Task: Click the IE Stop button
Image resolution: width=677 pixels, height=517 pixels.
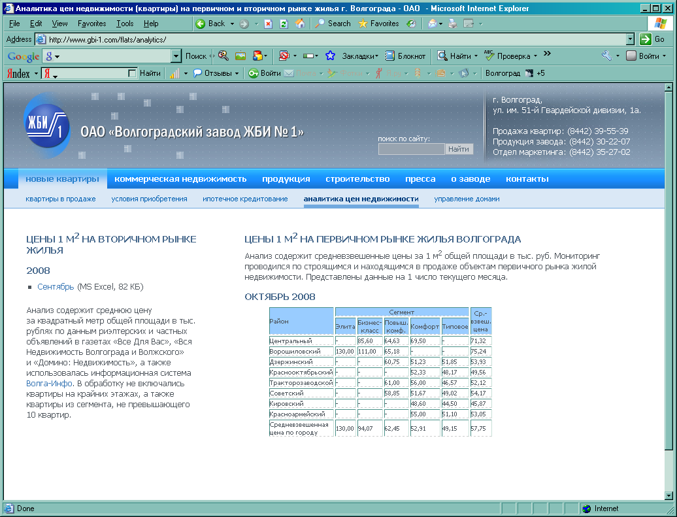Action: [269, 24]
